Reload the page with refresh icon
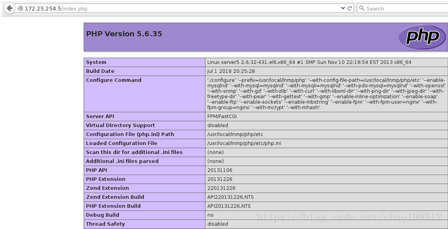Image resolution: width=448 pixels, height=229 pixels. click(x=349, y=8)
